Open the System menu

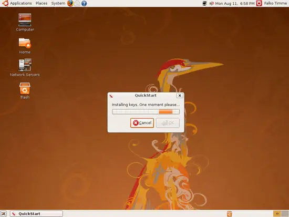click(x=58, y=3)
